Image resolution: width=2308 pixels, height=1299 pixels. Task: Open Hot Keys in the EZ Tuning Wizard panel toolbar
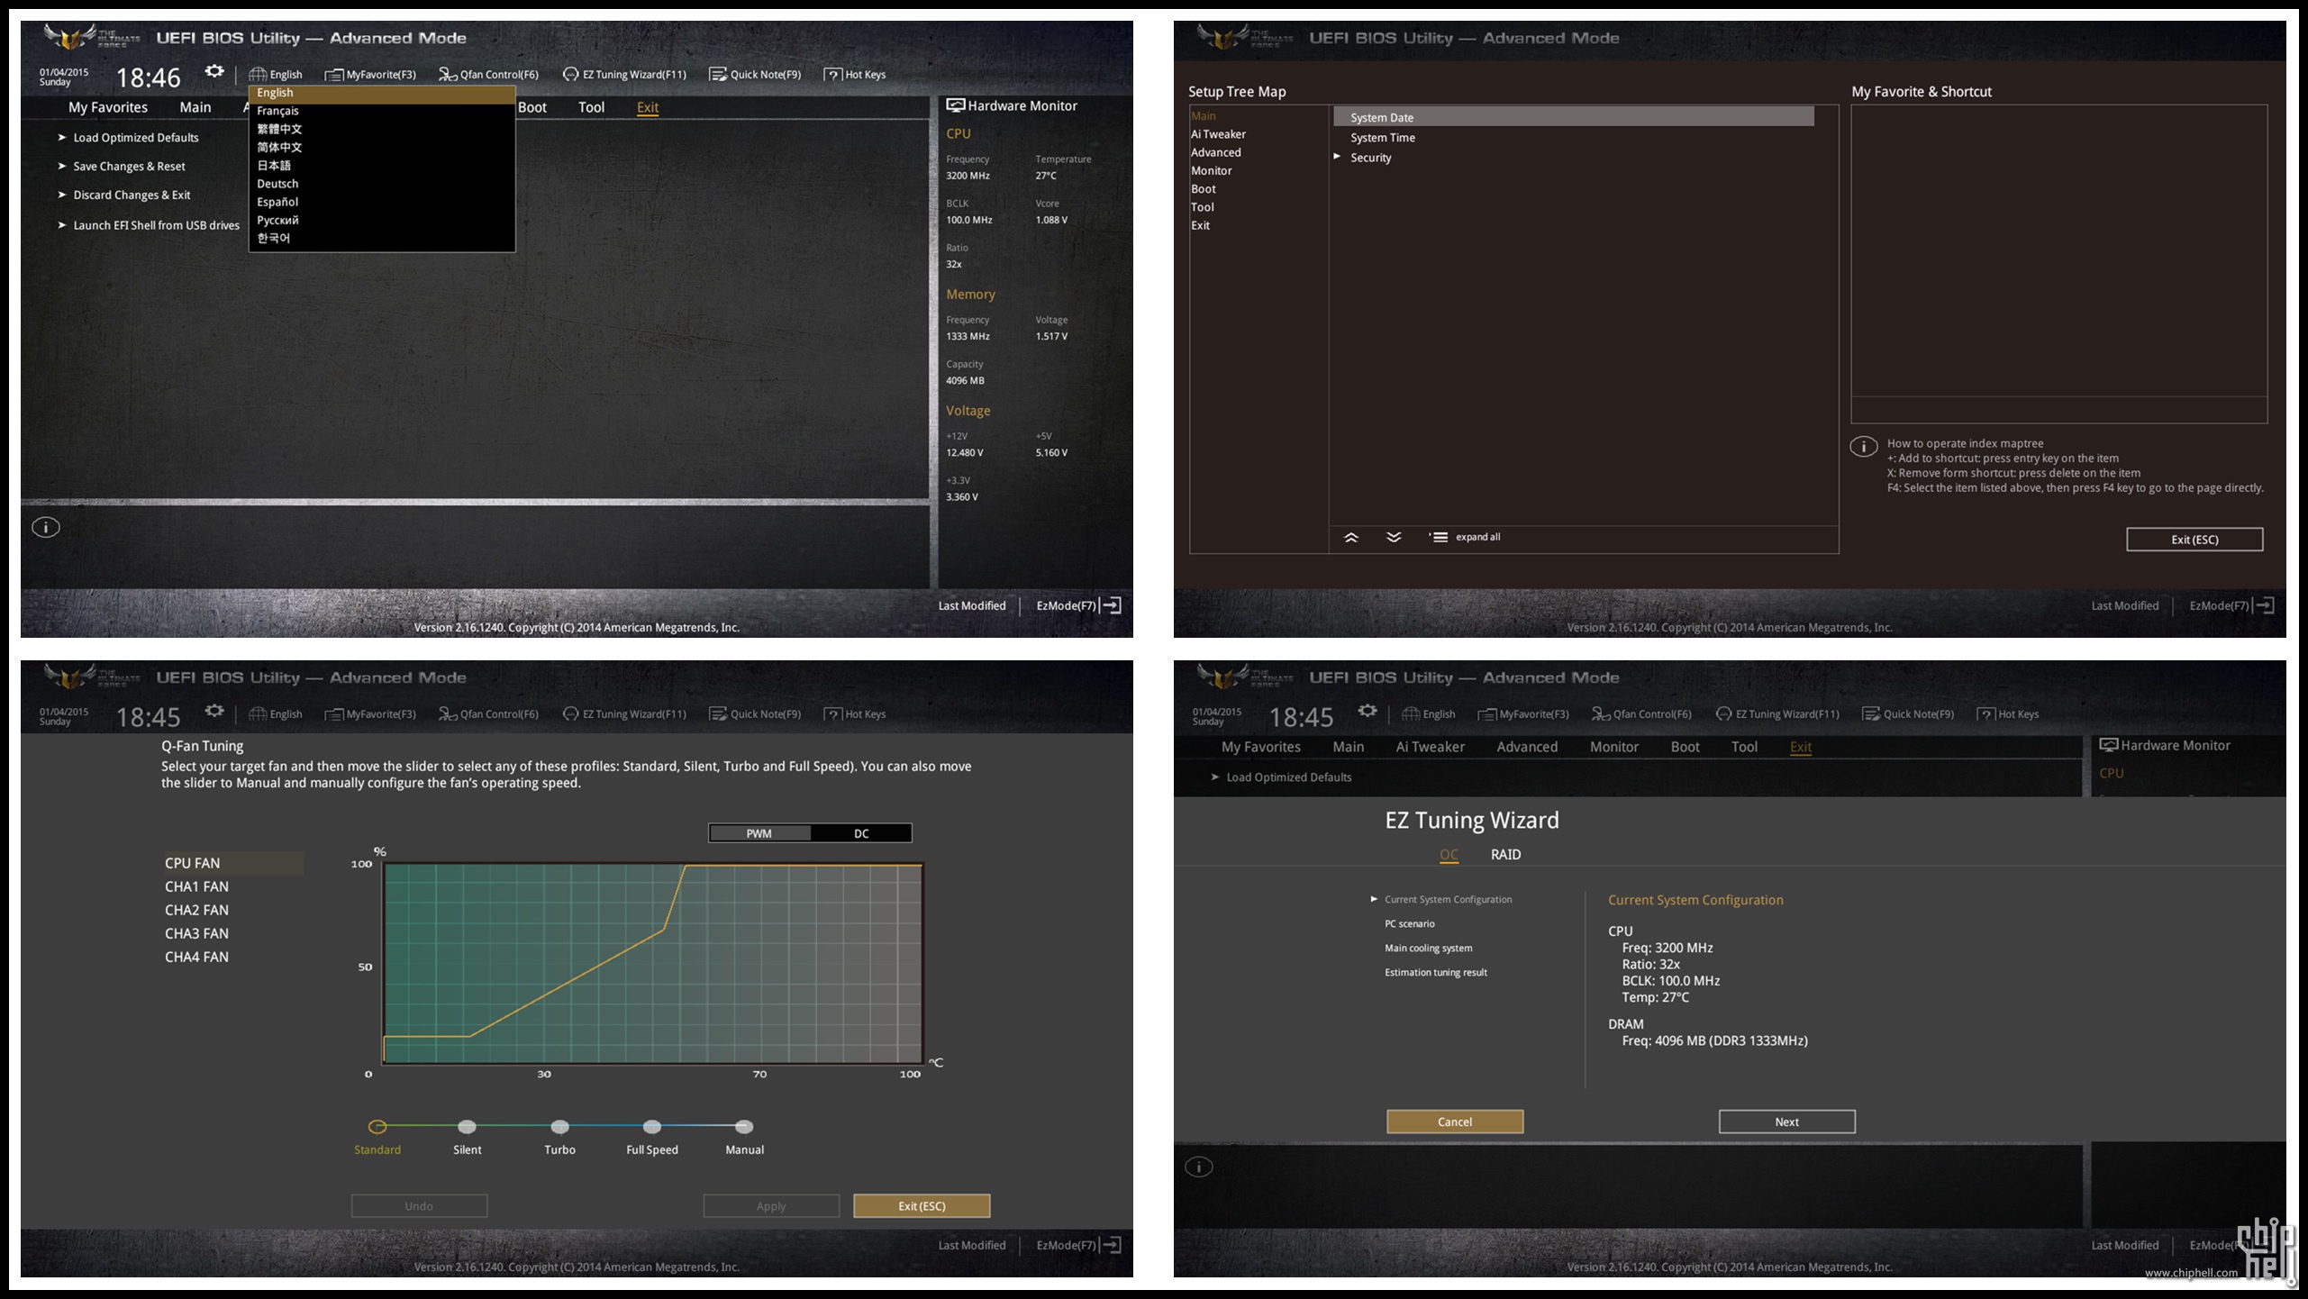[2008, 714]
